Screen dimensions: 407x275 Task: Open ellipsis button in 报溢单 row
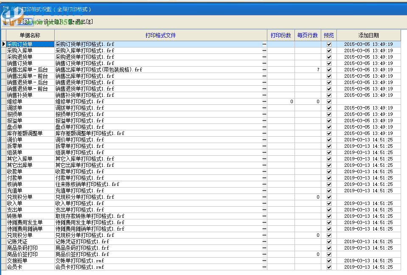(x=264, y=121)
